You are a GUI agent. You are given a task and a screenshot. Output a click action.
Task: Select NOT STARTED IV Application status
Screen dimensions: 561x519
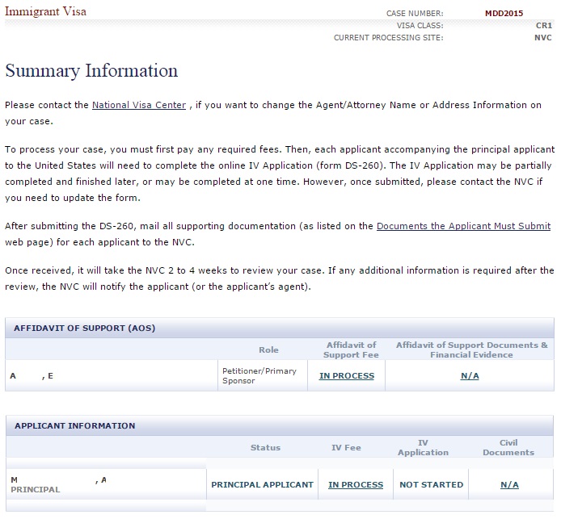(x=431, y=485)
